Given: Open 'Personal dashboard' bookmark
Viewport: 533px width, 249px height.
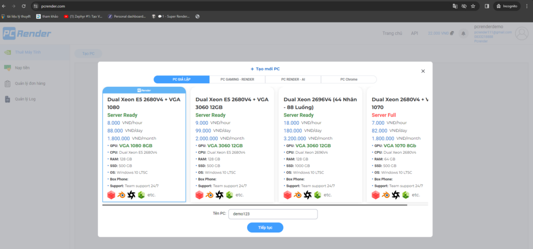Looking at the screenshot, I should coord(127,16).
